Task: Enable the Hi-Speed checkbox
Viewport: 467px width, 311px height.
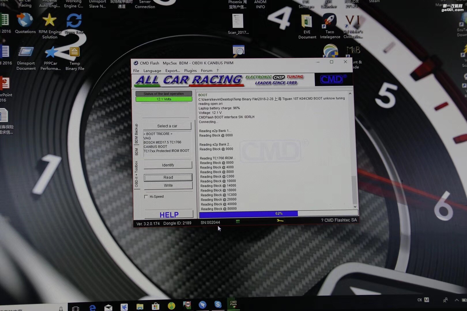Action: pos(146,197)
